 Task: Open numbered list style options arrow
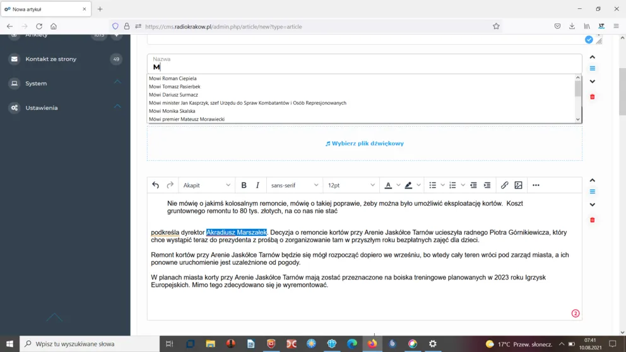pos(463,185)
